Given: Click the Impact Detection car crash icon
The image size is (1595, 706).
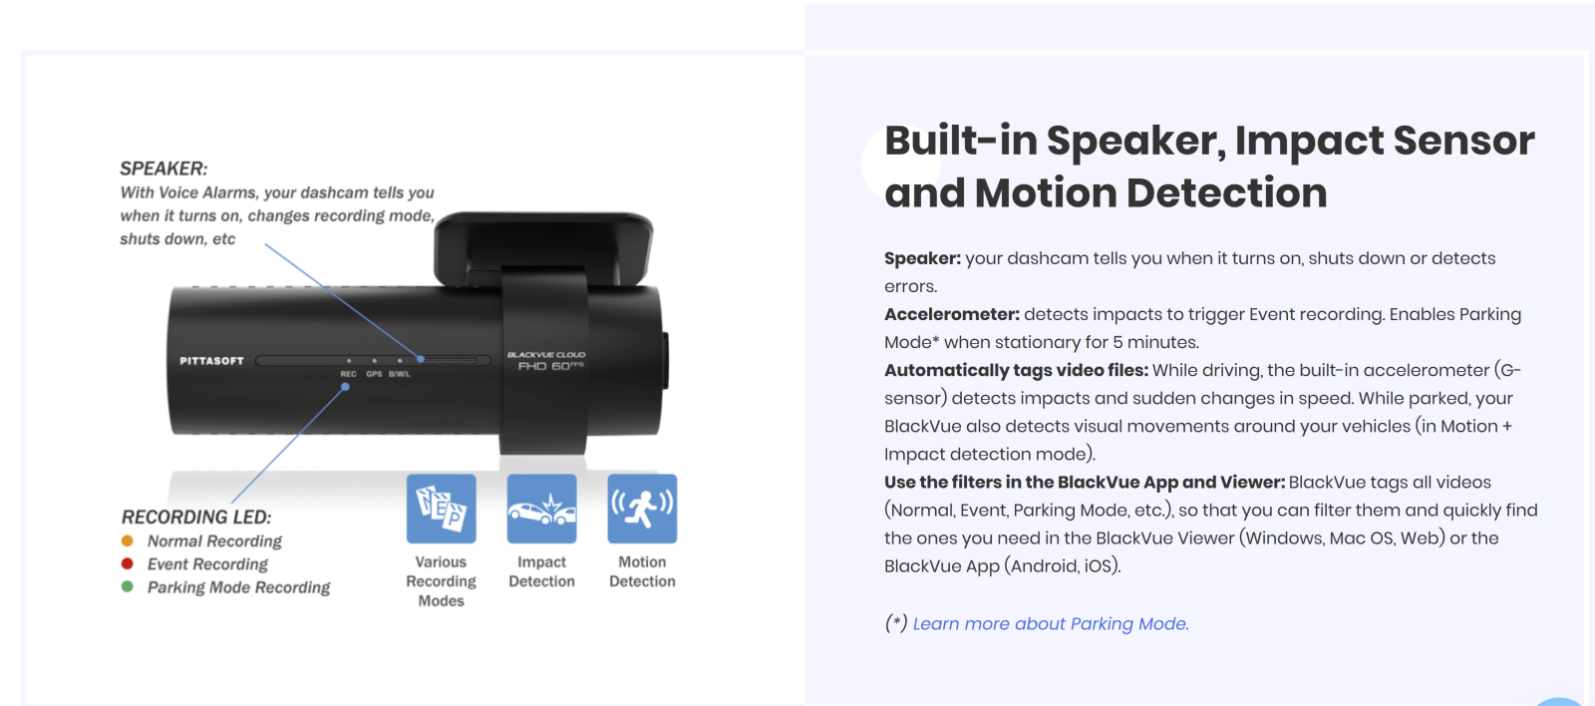Looking at the screenshot, I should tap(542, 509).
